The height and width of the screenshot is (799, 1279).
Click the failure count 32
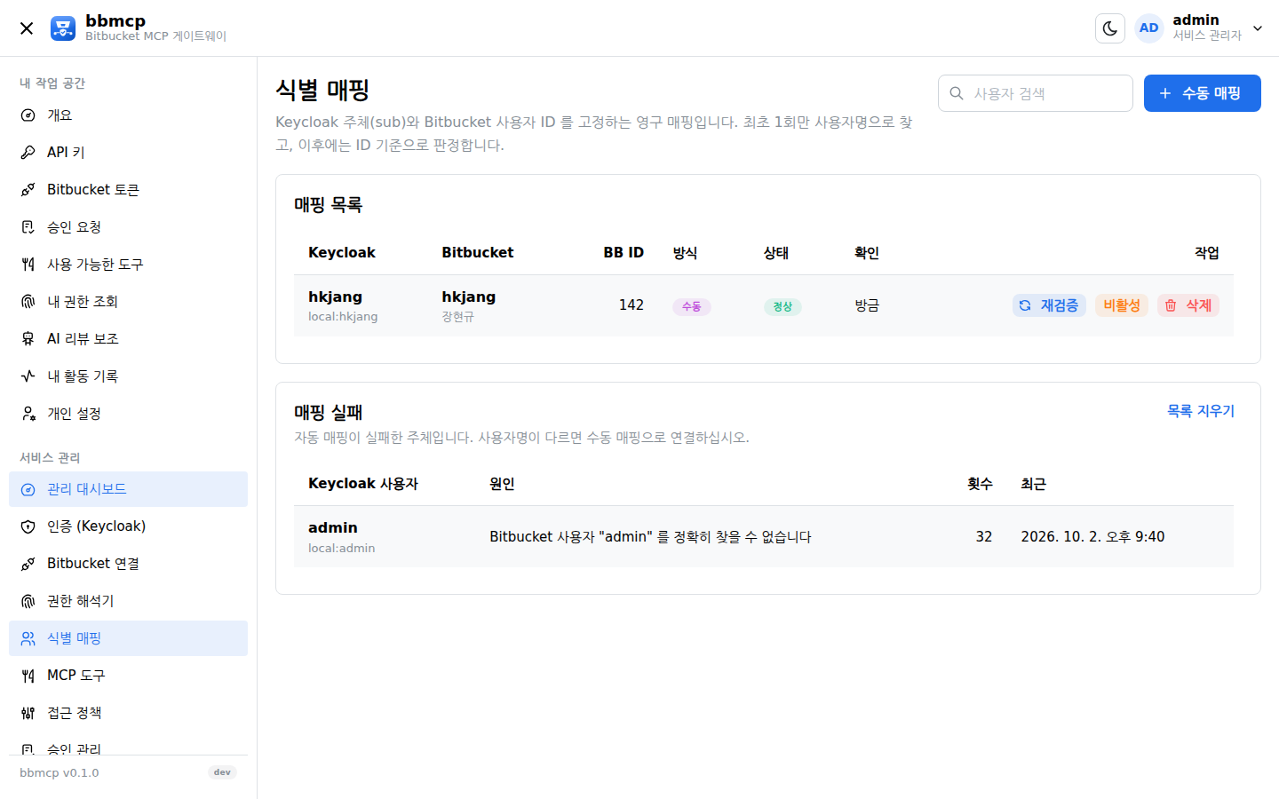(984, 536)
